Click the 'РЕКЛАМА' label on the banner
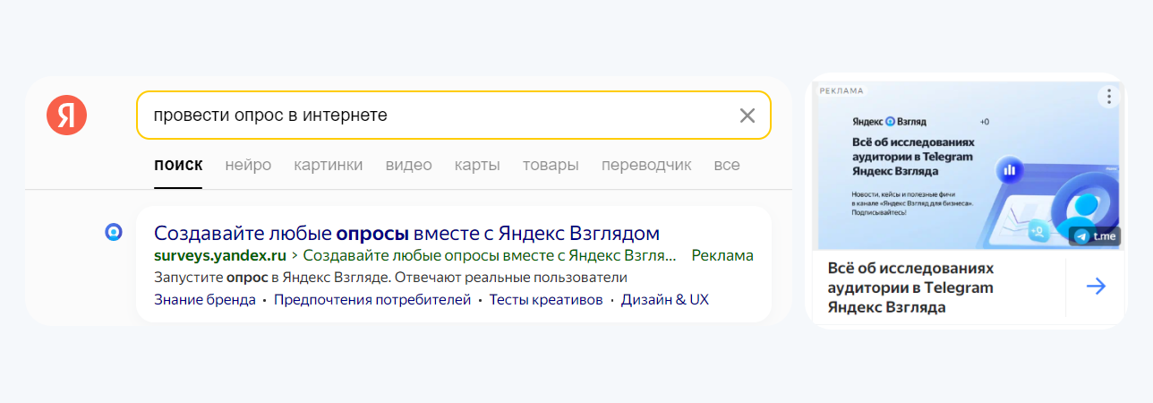This screenshot has width=1153, height=403. (x=841, y=90)
